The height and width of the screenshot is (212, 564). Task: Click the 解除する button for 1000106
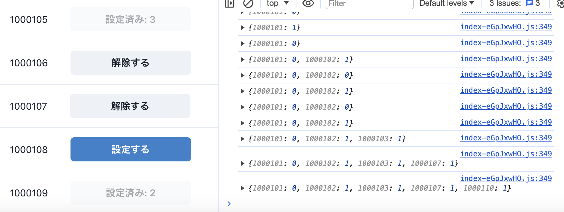pos(130,63)
